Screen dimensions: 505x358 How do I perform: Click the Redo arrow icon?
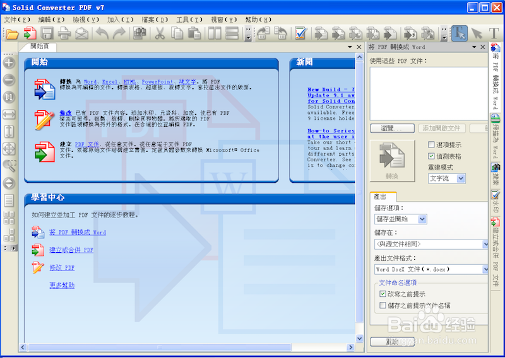119,33
